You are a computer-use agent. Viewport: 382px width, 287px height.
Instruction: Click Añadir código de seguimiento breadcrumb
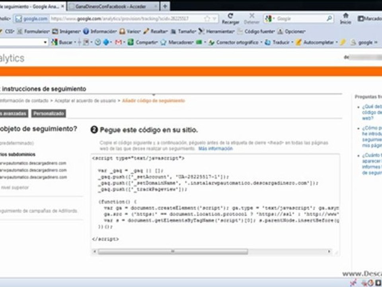153,100
